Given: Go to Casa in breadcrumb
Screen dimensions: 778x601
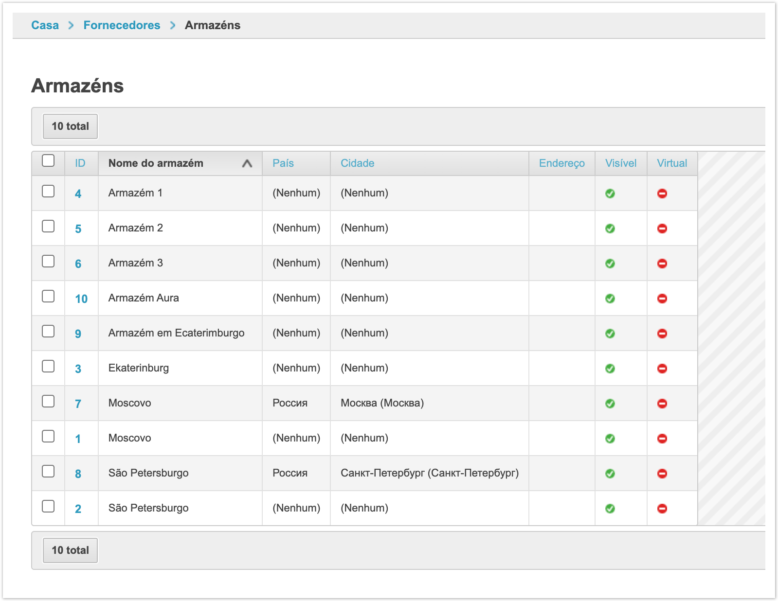Looking at the screenshot, I should [x=45, y=25].
